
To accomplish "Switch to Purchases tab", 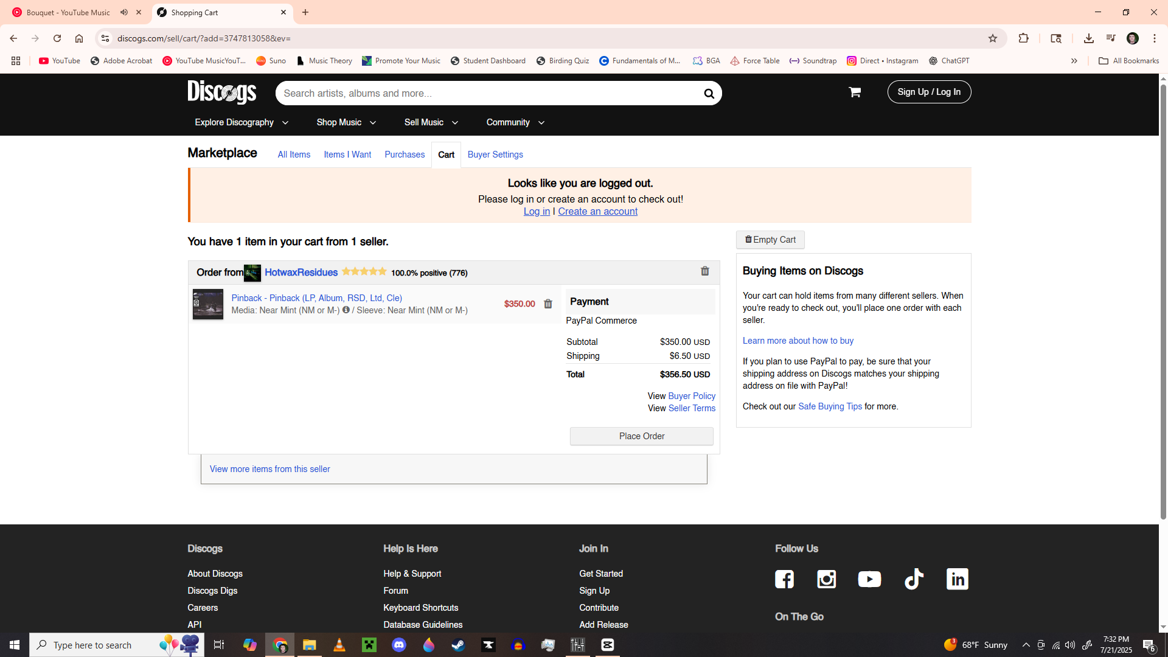I will 405,155.
